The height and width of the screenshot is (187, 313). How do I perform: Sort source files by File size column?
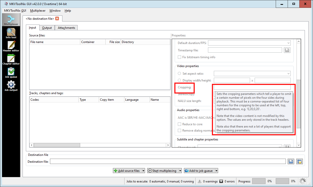click(x=113, y=42)
